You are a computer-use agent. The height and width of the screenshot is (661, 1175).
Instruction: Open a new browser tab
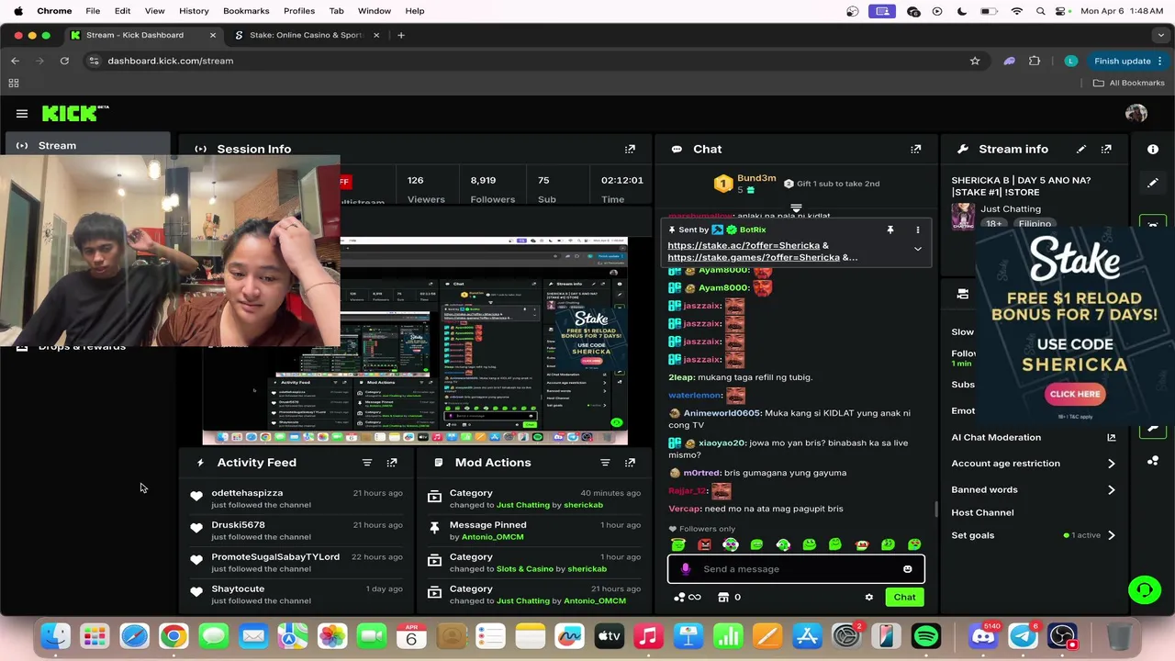[401, 35]
